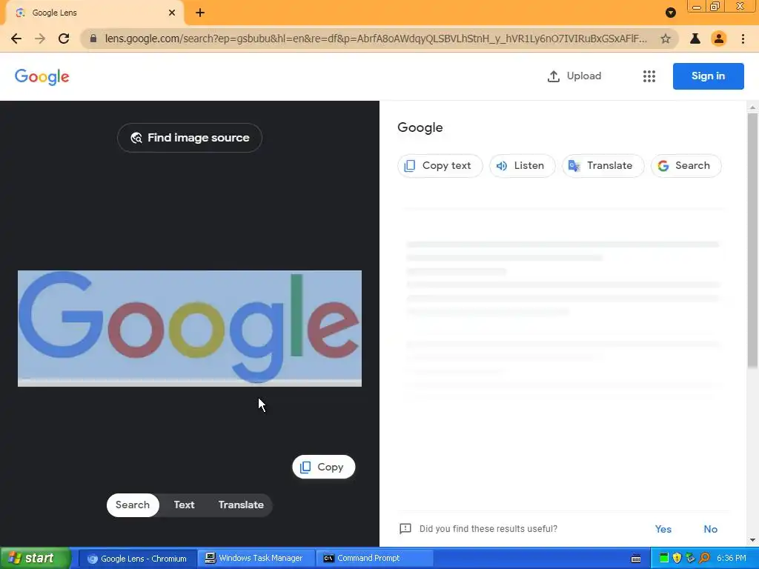Click the green monitor tray icon

tap(664, 559)
